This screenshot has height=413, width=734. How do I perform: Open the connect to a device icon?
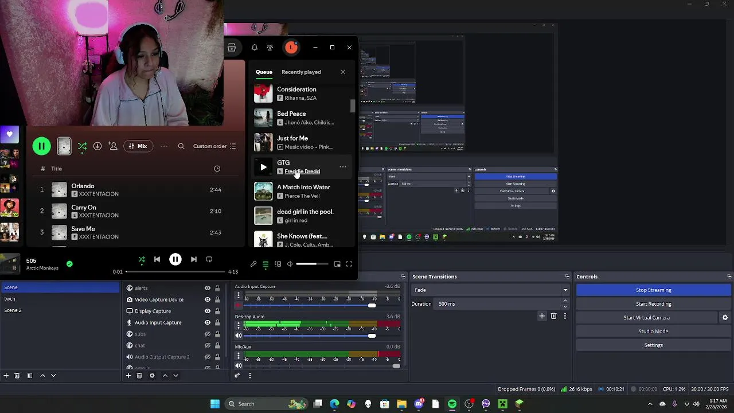pos(278,264)
